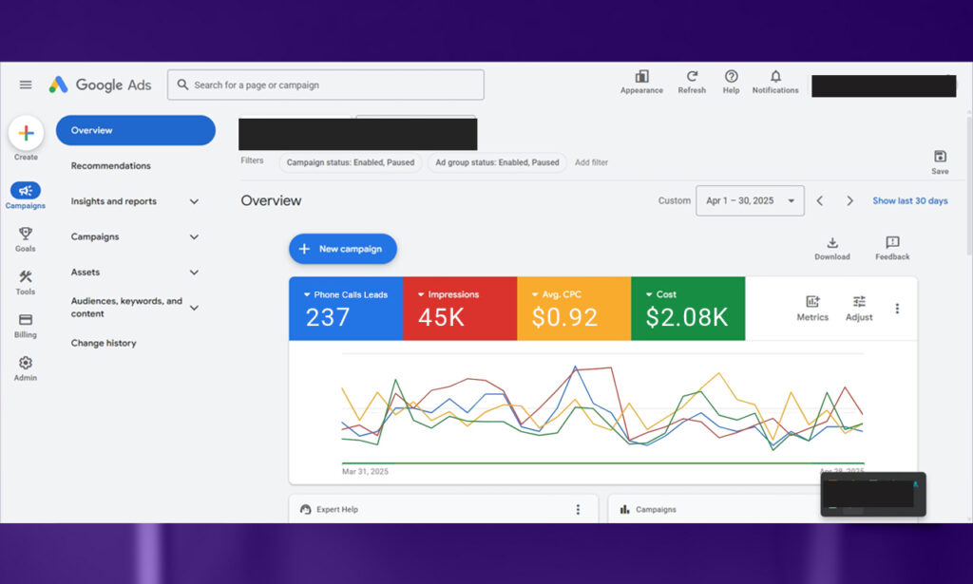973x584 pixels.
Task: Open the hamburger main menu
Action: pos(26,85)
